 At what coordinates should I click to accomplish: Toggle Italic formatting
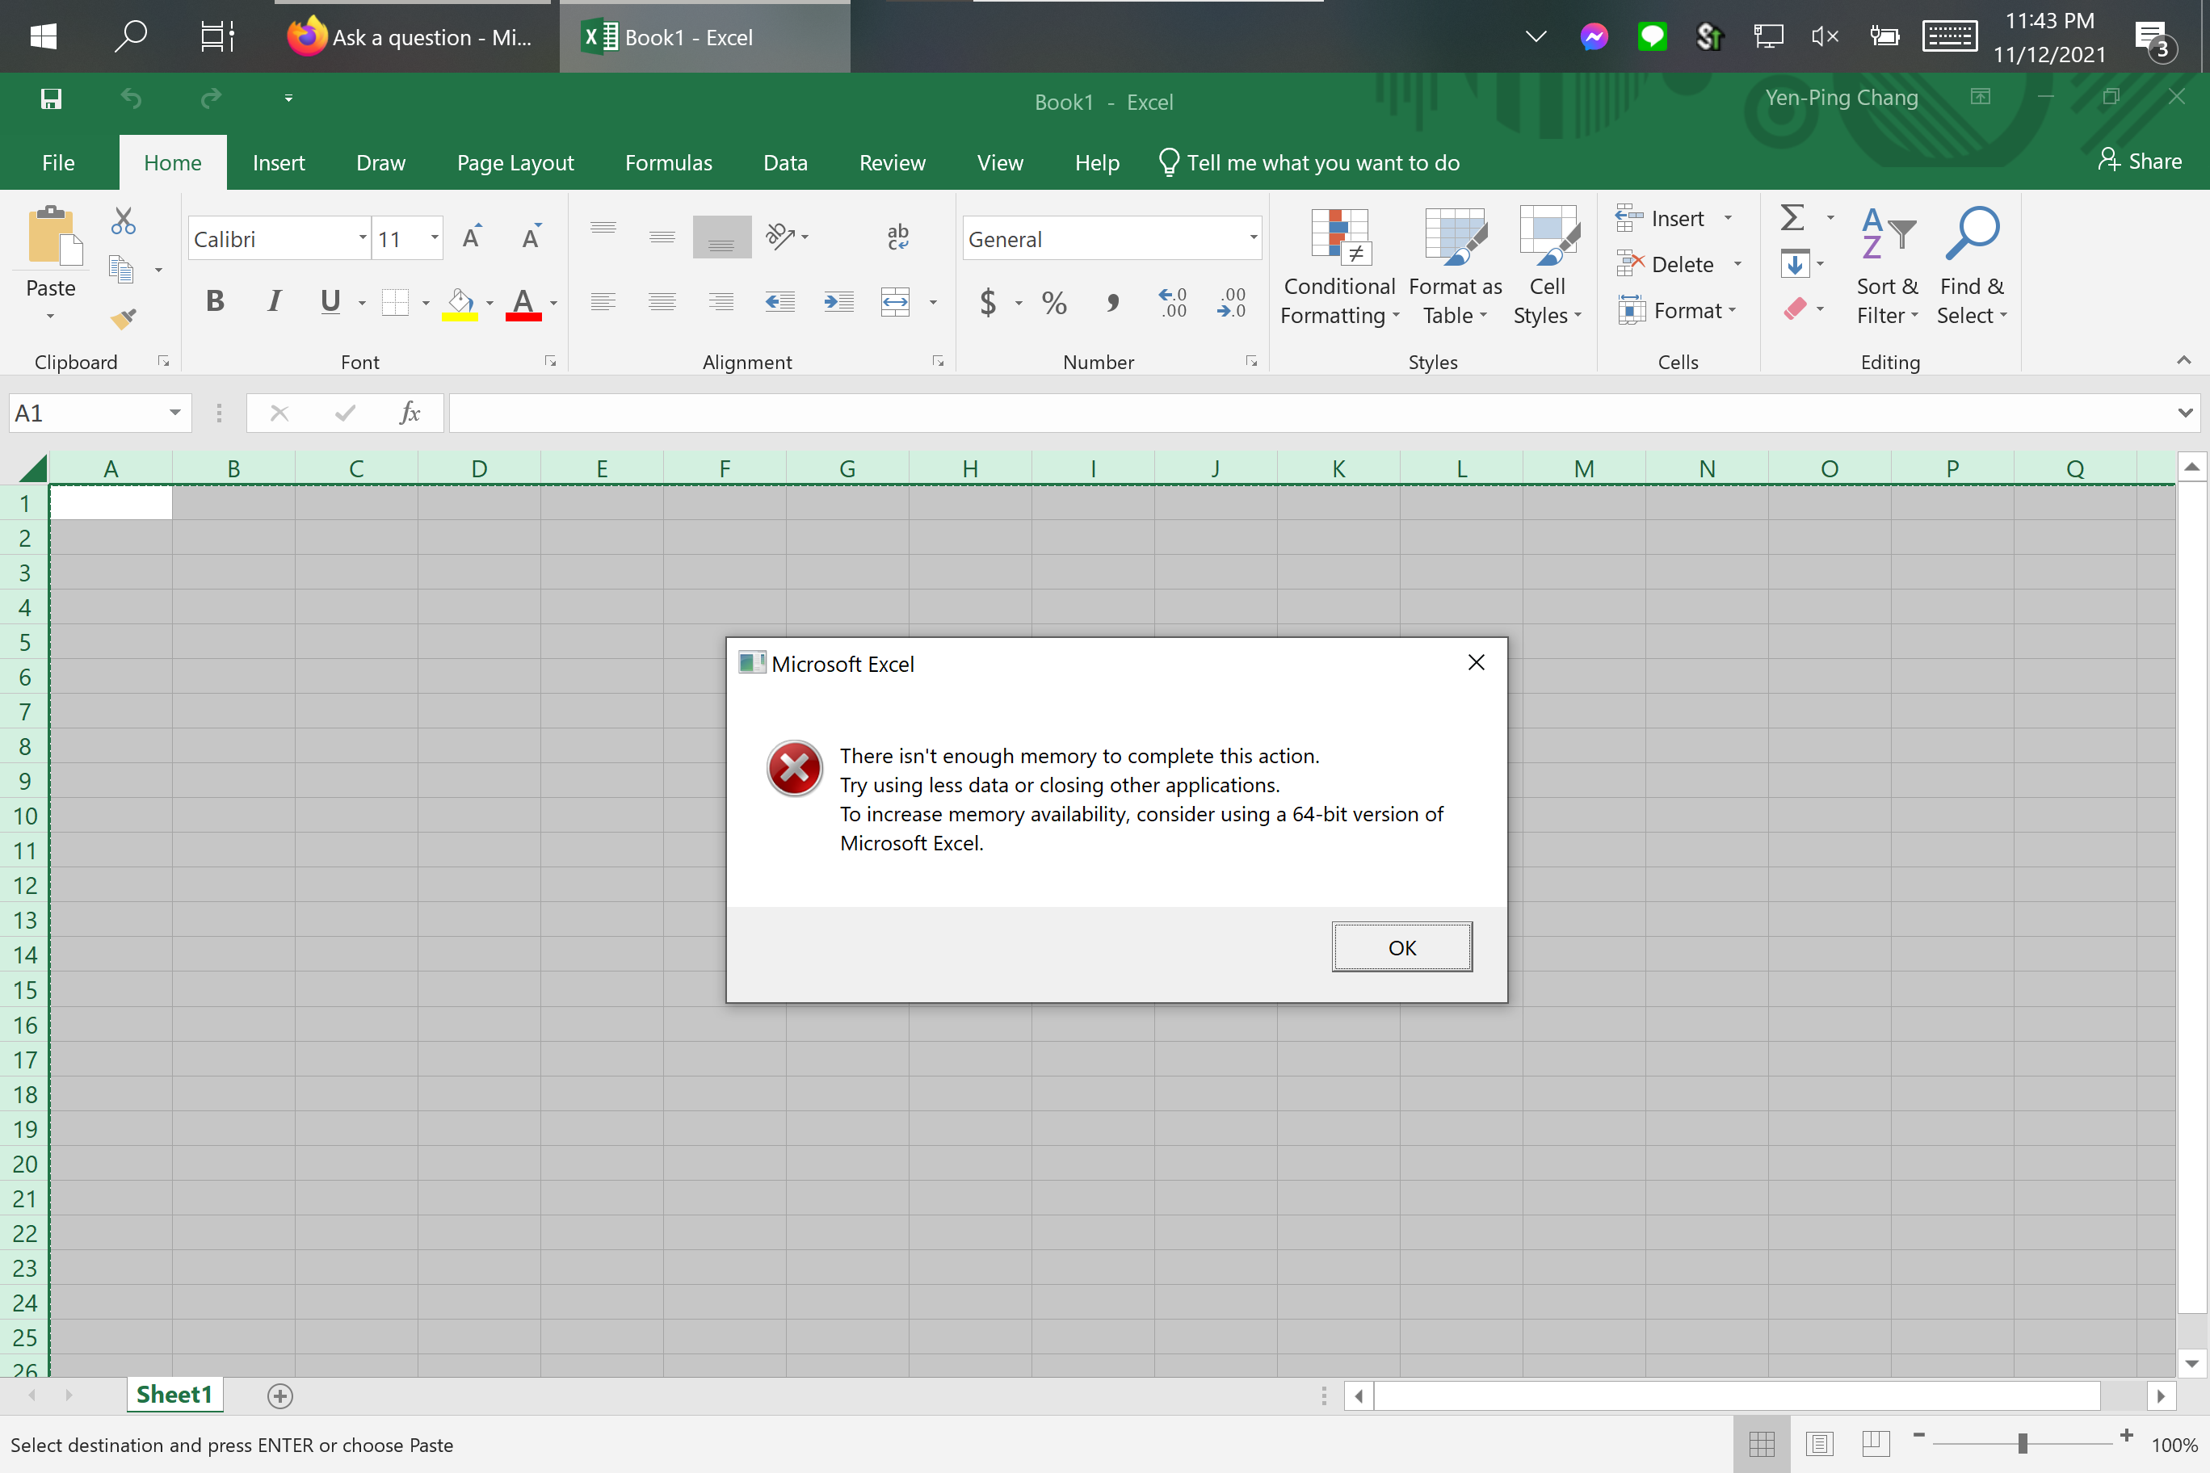click(274, 301)
